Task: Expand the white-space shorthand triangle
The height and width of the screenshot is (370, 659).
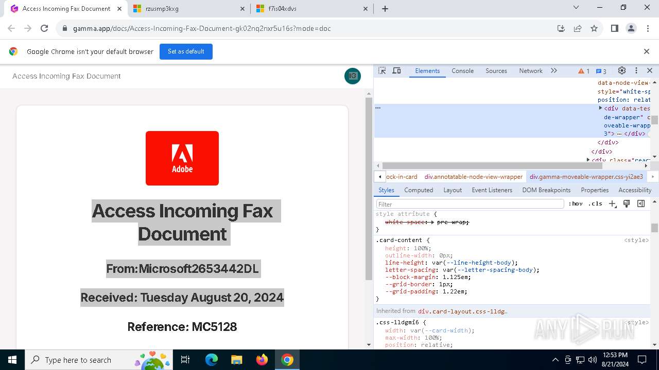Action: point(432,222)
